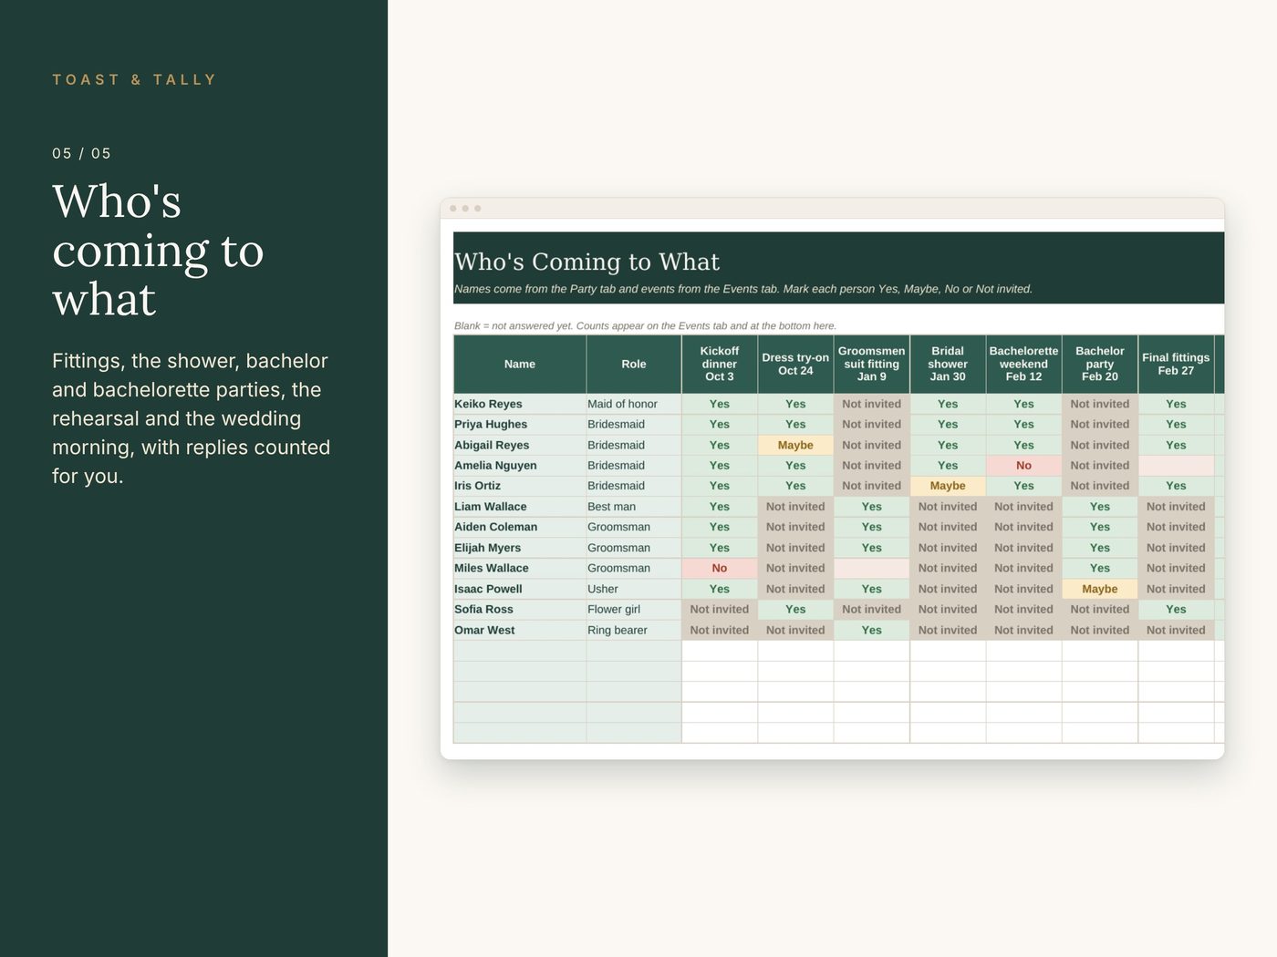Select the Bridal shower Jan 30 header
The height and width of the screenshot is (957, 1277).
pos(948,365)
